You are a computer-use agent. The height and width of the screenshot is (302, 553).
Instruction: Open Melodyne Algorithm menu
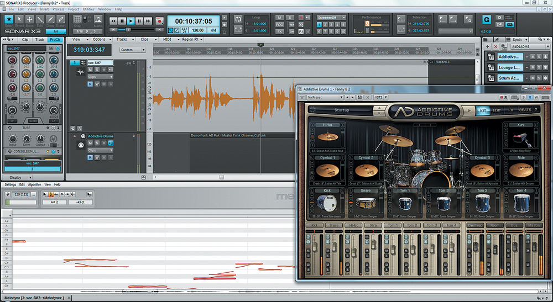pos(34,184)
